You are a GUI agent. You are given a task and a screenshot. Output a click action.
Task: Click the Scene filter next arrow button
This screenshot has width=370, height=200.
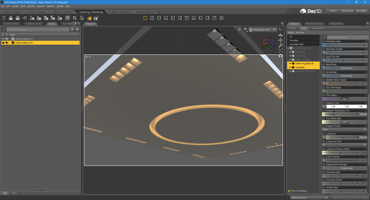[77, 29]
